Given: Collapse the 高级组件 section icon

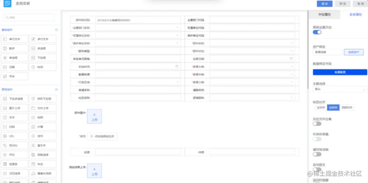Looking at the screenshot, I should [x=56, y=89].
